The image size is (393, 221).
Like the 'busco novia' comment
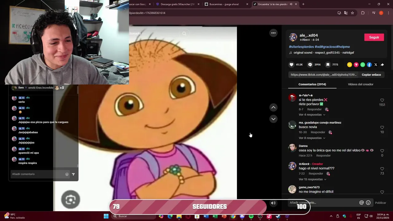pos(382,127)
